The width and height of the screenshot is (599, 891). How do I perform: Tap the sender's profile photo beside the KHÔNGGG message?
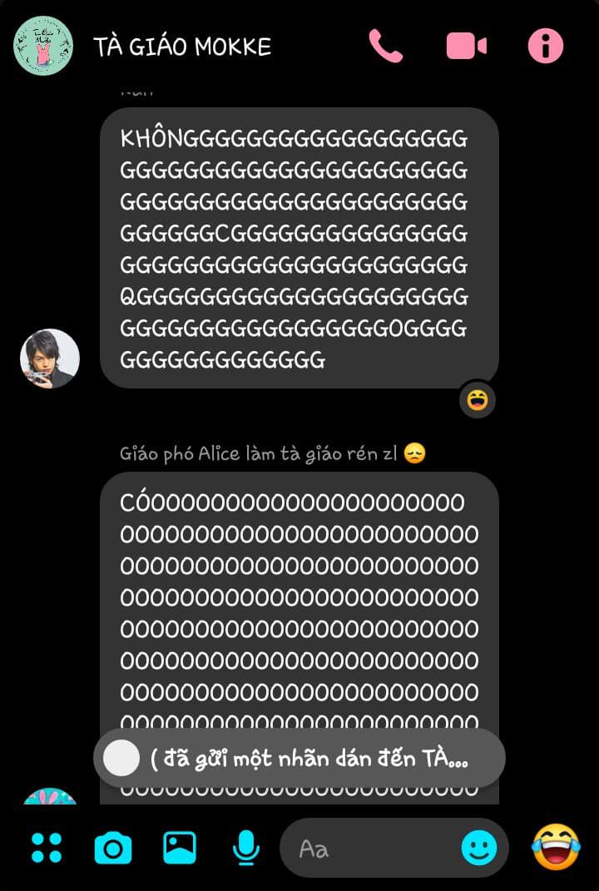[50, 359]
